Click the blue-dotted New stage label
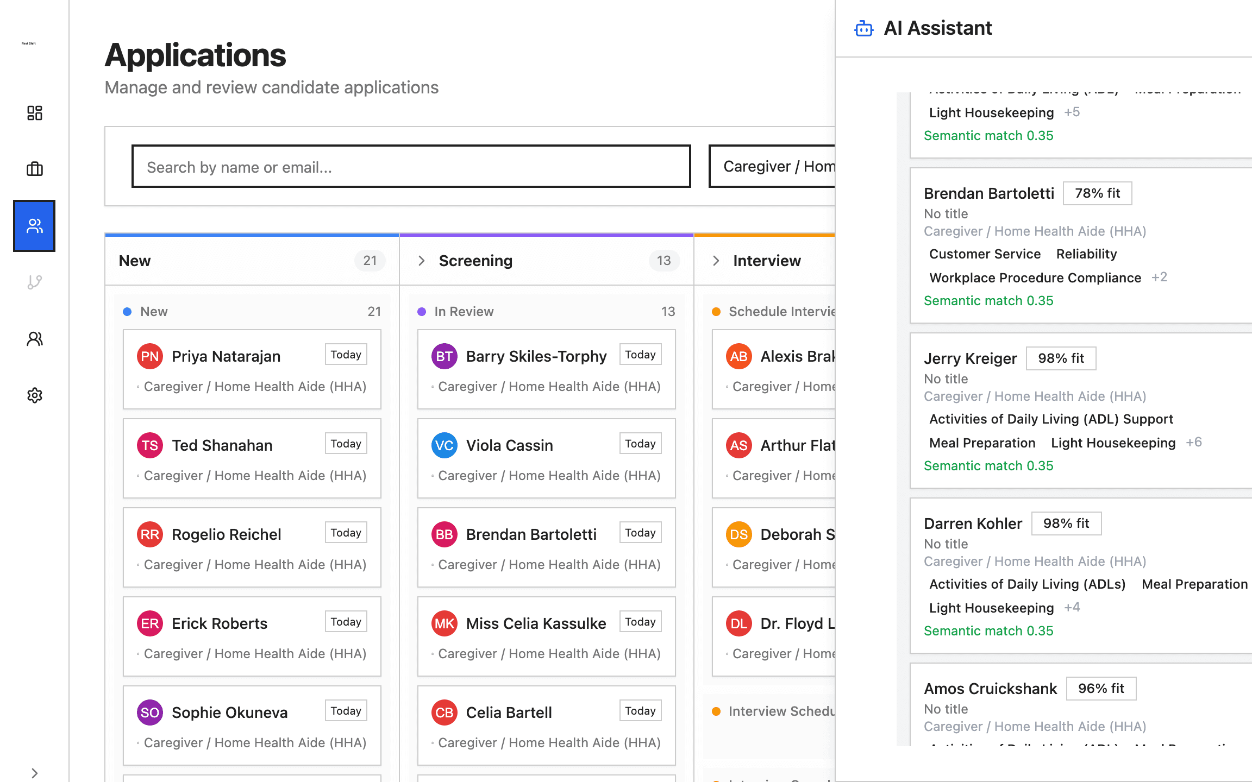This screenshot has width=1252, height=782. click(x=154, y=312)
